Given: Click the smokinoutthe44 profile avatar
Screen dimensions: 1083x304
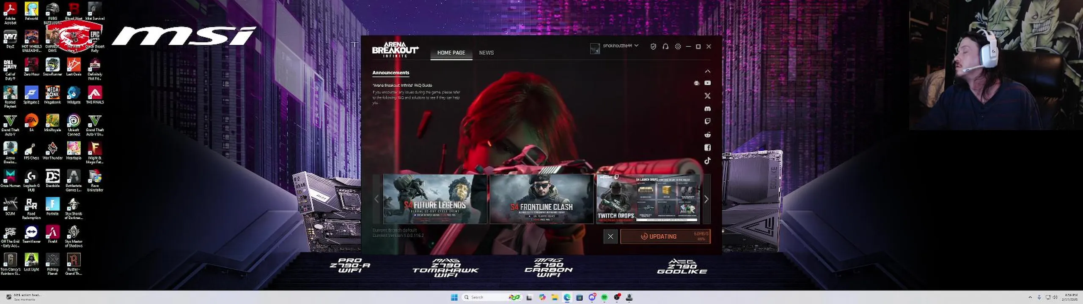Looking at the screenshot, I should 595,49.
